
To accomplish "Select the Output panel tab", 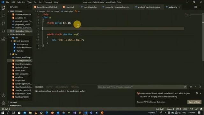I will coord(49,87).
